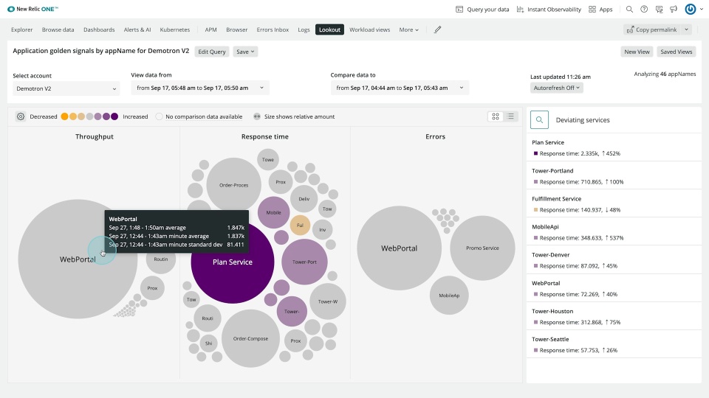
Task: Open the Save dropdown
Action: [245, 52]
